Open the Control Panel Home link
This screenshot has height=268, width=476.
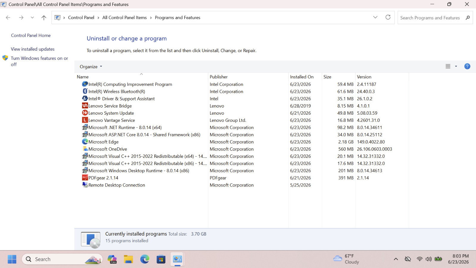point(31,35)
